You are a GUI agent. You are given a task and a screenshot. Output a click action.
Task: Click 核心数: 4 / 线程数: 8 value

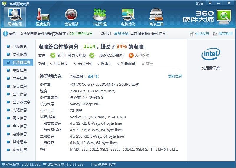[86, 98]
